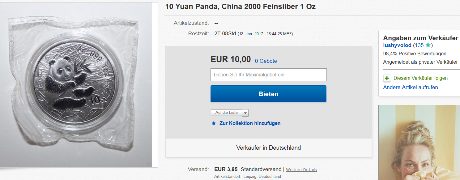Click the Zur Kollektion hinzufügen link text
Screen dimensions: 460x180
(x=250, y=123)
